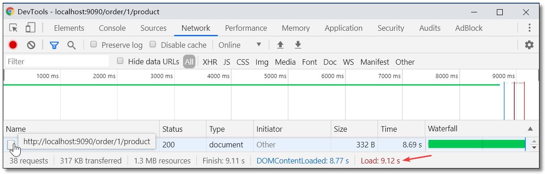Stop recording with the red record button
Viewport: 545px width, 174px height.
tap(13, 45)
